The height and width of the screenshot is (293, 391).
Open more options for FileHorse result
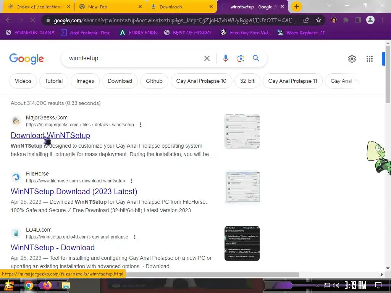point(131,180)
